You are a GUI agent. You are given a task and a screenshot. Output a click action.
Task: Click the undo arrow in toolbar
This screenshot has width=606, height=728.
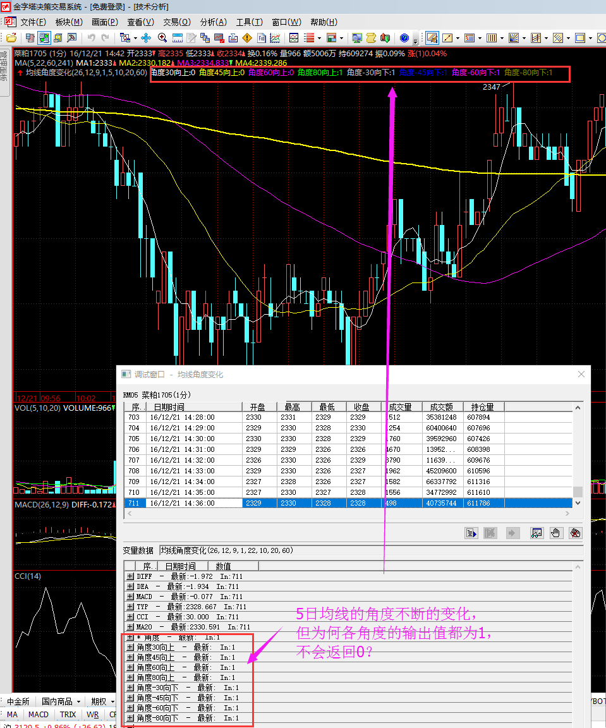tap(92, 38)
